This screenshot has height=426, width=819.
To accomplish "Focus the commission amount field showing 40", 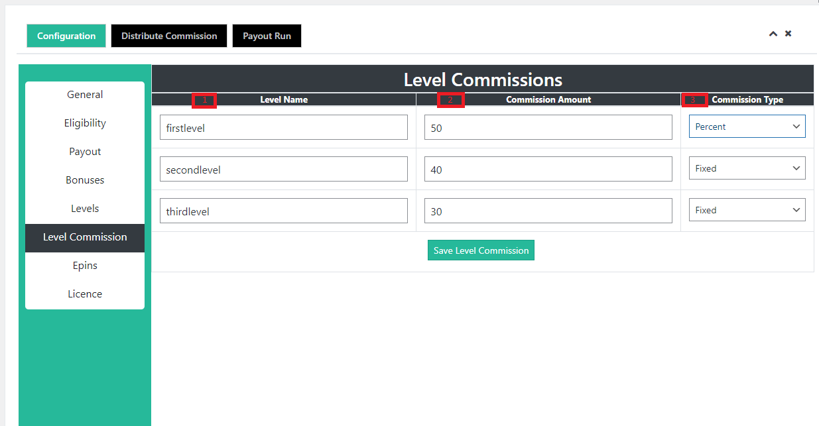I will tap(548, 170).
